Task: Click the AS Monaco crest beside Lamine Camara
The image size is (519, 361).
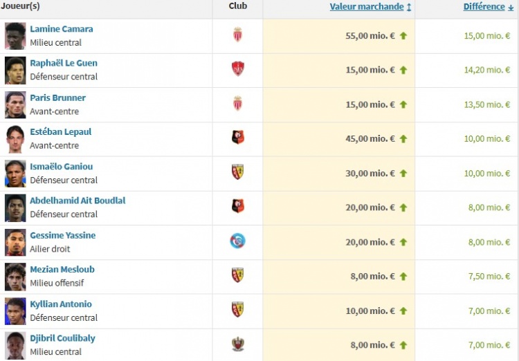Action: (x=237, y=35)
